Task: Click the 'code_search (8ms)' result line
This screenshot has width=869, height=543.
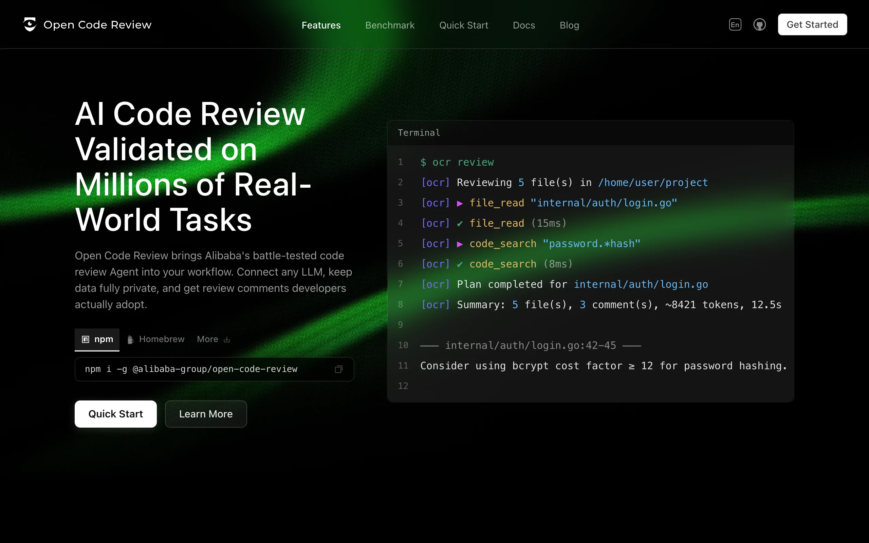Action: (497, 264)
